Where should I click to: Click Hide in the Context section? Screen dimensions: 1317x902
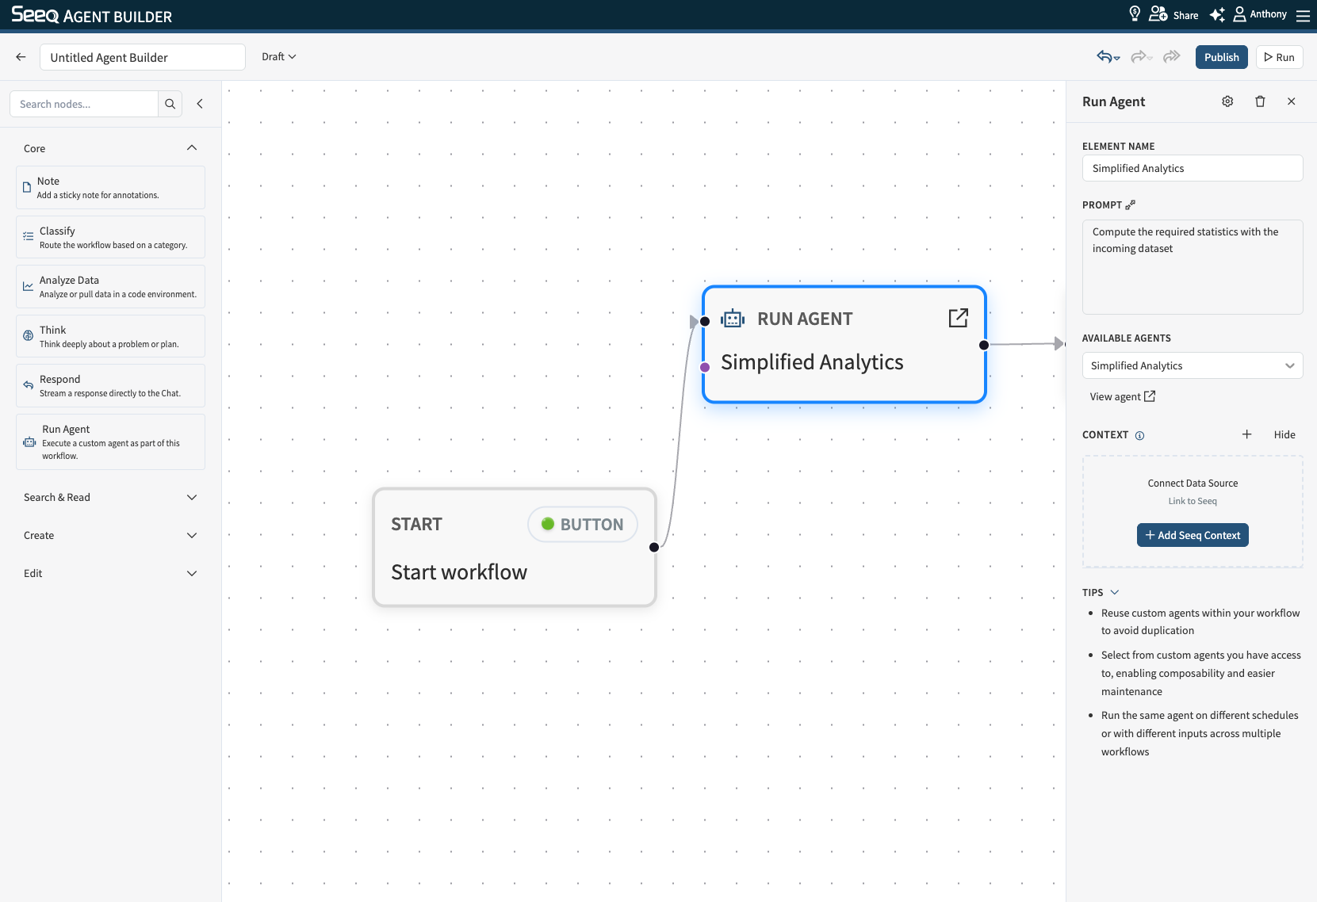[x=1284, y=434]
